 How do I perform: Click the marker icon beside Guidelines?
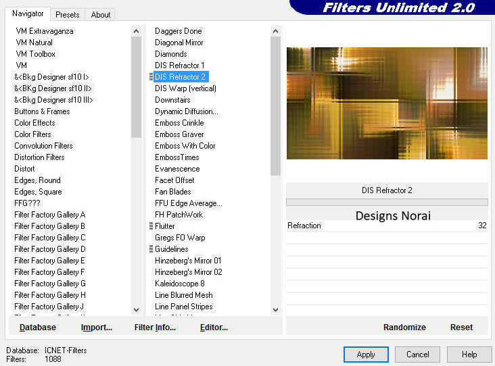coord(151,249)
